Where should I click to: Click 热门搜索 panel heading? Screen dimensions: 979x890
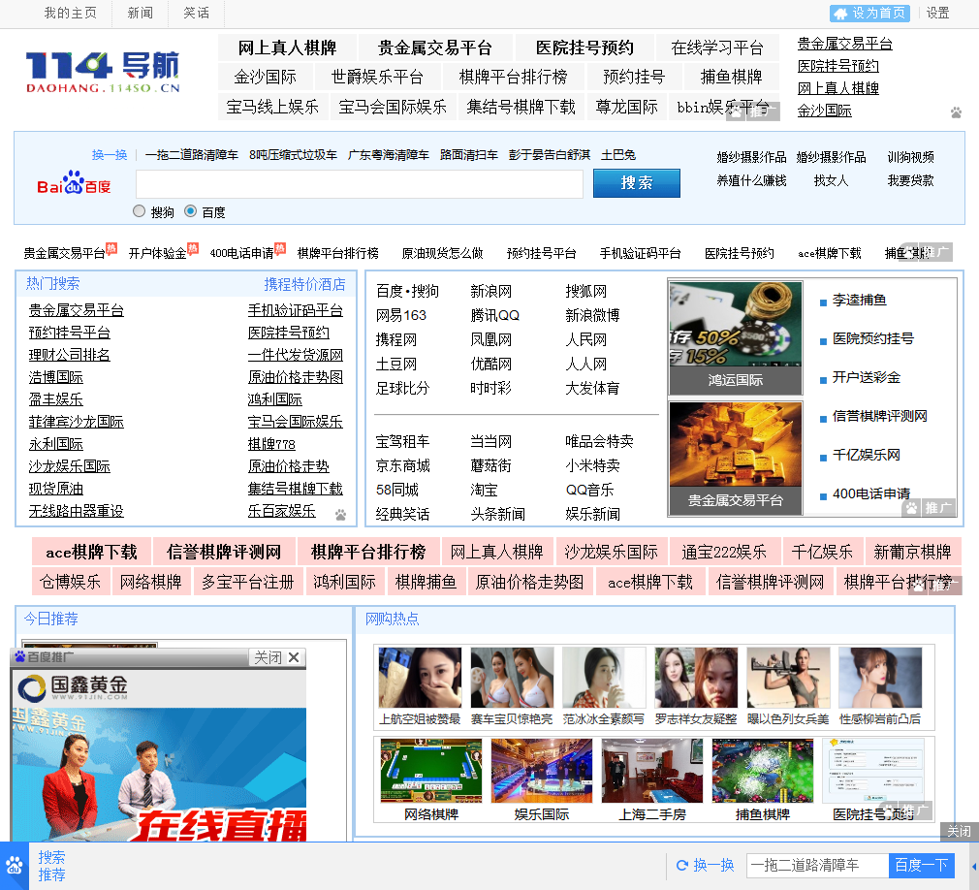[x=52, y=283]
